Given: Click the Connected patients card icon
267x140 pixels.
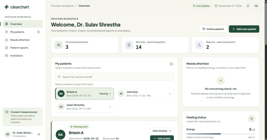Looking at the screenshot, I should pyautogui.click(x=59, y=45).
